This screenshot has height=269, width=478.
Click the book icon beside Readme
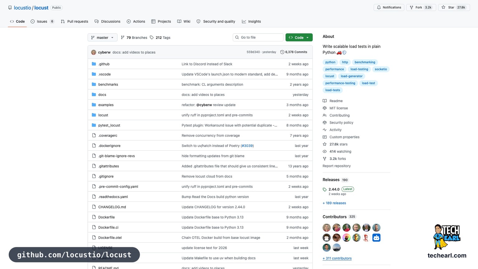[x=325, y=101]
